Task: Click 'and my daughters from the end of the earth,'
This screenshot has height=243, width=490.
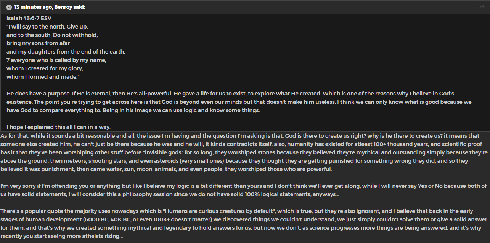Action: point(66,52)
